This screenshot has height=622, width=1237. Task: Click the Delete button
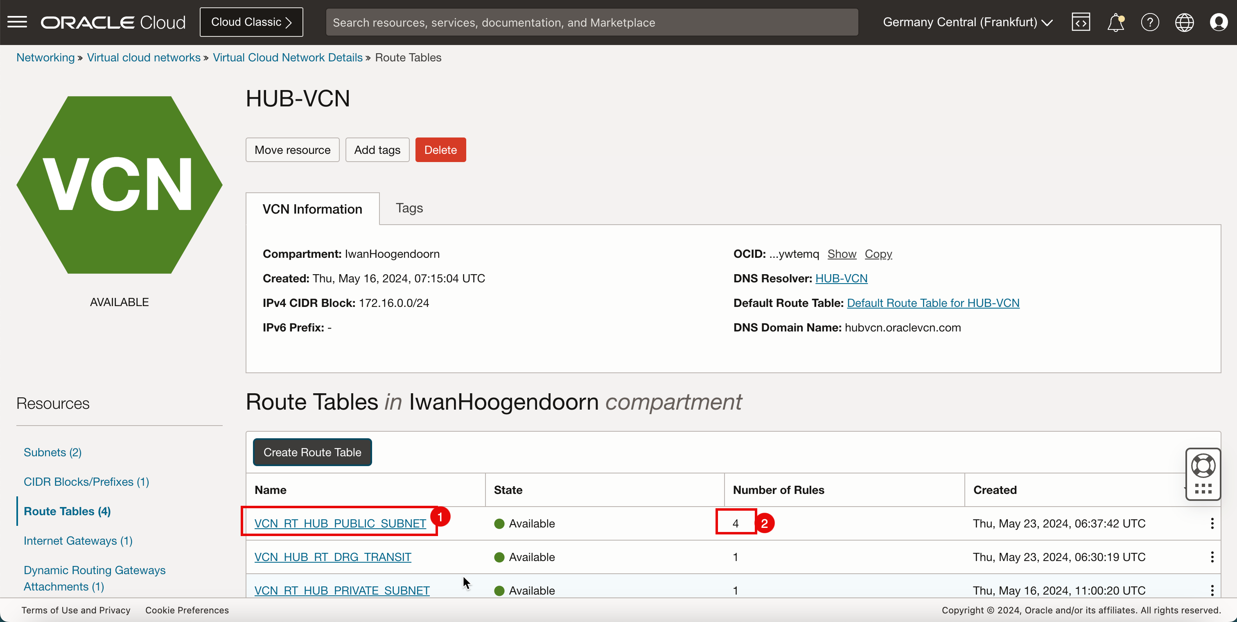440,150
